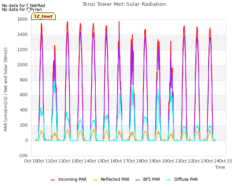Click the 'No data for f_NetRad' message
Screen dimensions: 249x187
[23, 5]
